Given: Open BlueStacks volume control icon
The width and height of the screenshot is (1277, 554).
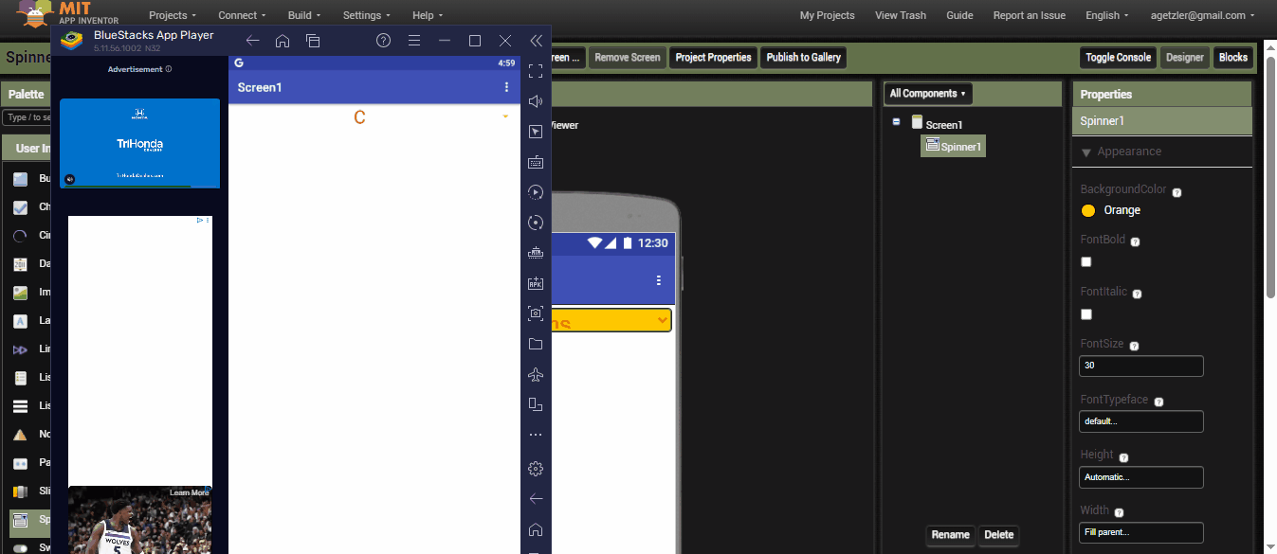Looking at the screenshot, I should pyautogui.click(x=536, y=101).
